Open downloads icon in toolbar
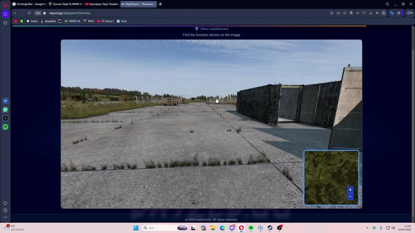This screenshot has width=415, height=233. coord(371,13)
